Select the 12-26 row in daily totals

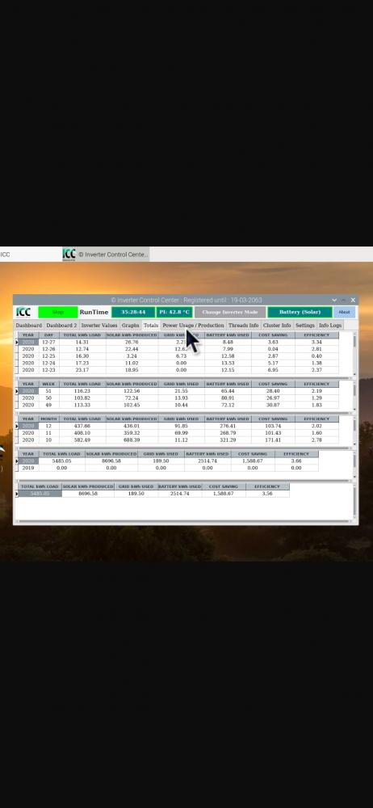point(178,349)
